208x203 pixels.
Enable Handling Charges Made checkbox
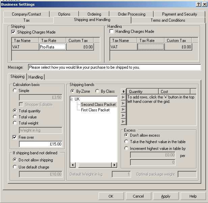coord(112,31)
